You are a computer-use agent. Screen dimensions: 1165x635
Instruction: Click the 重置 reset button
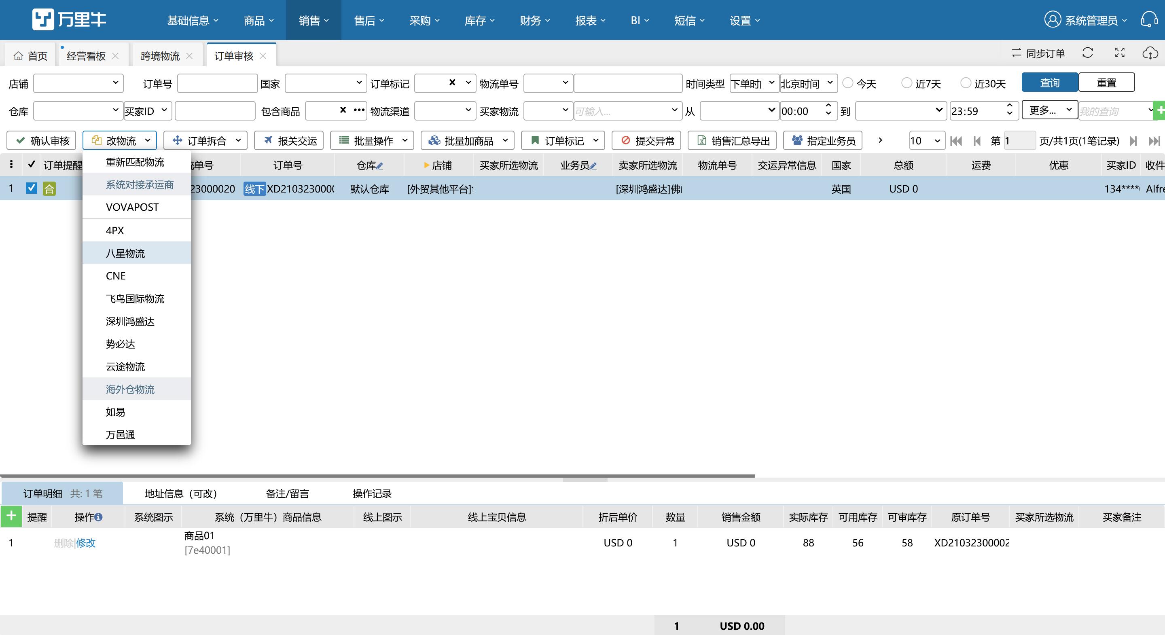(x=1106, y=83)
